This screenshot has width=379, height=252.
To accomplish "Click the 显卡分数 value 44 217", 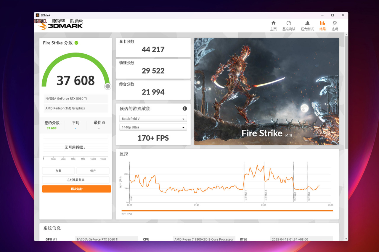I will pyautogui.click(x=153, y=49).
